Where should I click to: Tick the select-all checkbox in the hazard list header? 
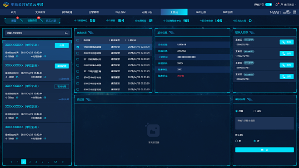coord(78,40)
